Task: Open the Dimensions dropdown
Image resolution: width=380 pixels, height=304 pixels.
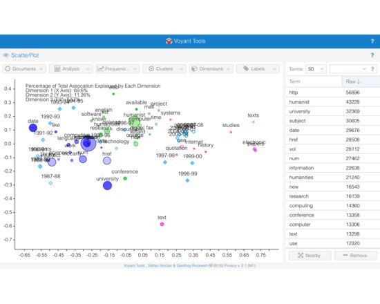Action: click(x=211, y=69)
